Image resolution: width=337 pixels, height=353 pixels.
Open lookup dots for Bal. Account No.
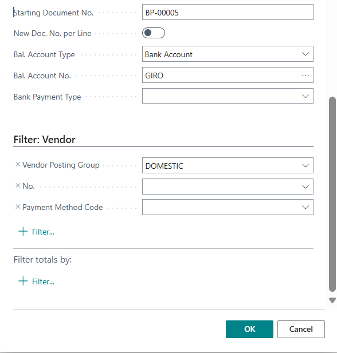(305, 75)
